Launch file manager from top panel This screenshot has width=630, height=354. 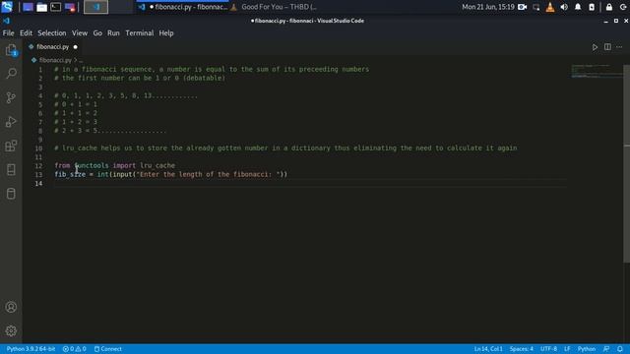point(41,7)
